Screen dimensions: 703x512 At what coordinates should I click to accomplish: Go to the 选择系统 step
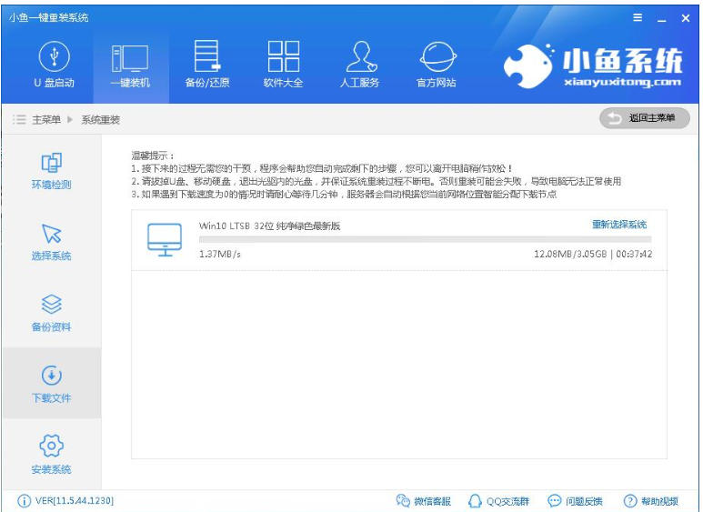pyautogui.click(x=51, y=242)
